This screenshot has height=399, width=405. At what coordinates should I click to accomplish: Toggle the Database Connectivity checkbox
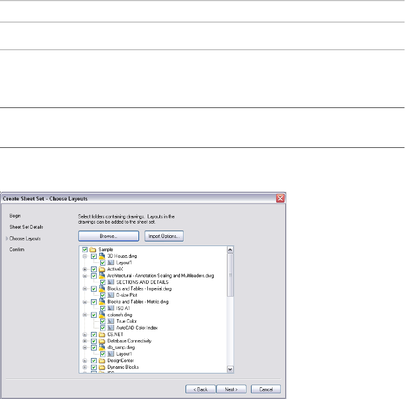coord(94,341)
